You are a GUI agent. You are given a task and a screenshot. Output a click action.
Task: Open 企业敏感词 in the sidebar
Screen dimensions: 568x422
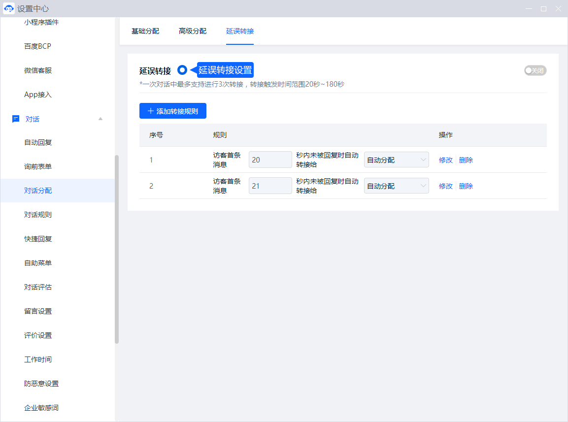click(41, 408)
